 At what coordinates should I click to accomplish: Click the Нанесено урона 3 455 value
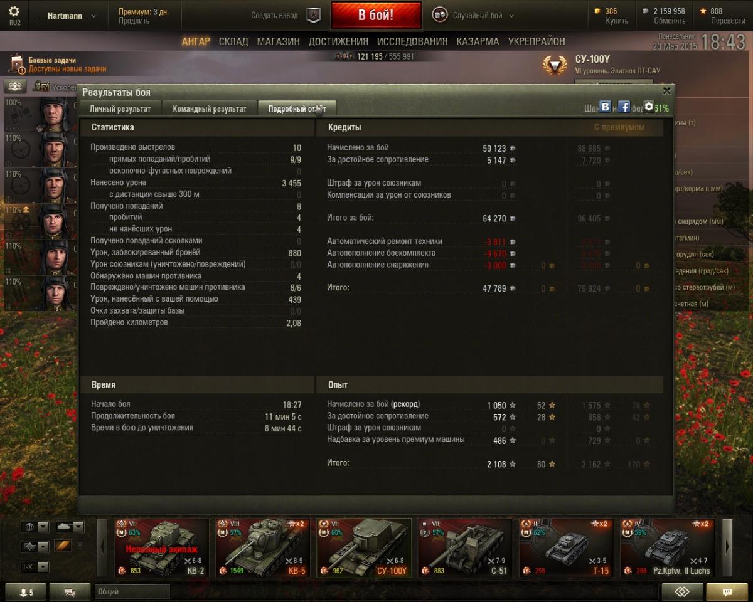click(292, 182)
